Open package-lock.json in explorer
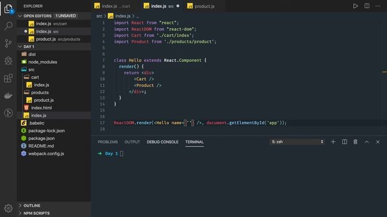The height and width of the screenshot is (217, 387). [x=54, y=131]
